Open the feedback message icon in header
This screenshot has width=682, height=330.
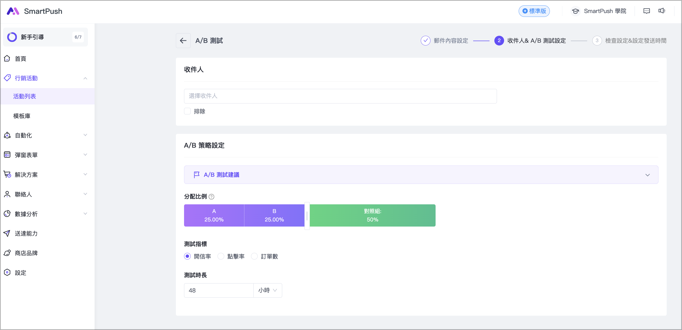[x=646, y=11]
